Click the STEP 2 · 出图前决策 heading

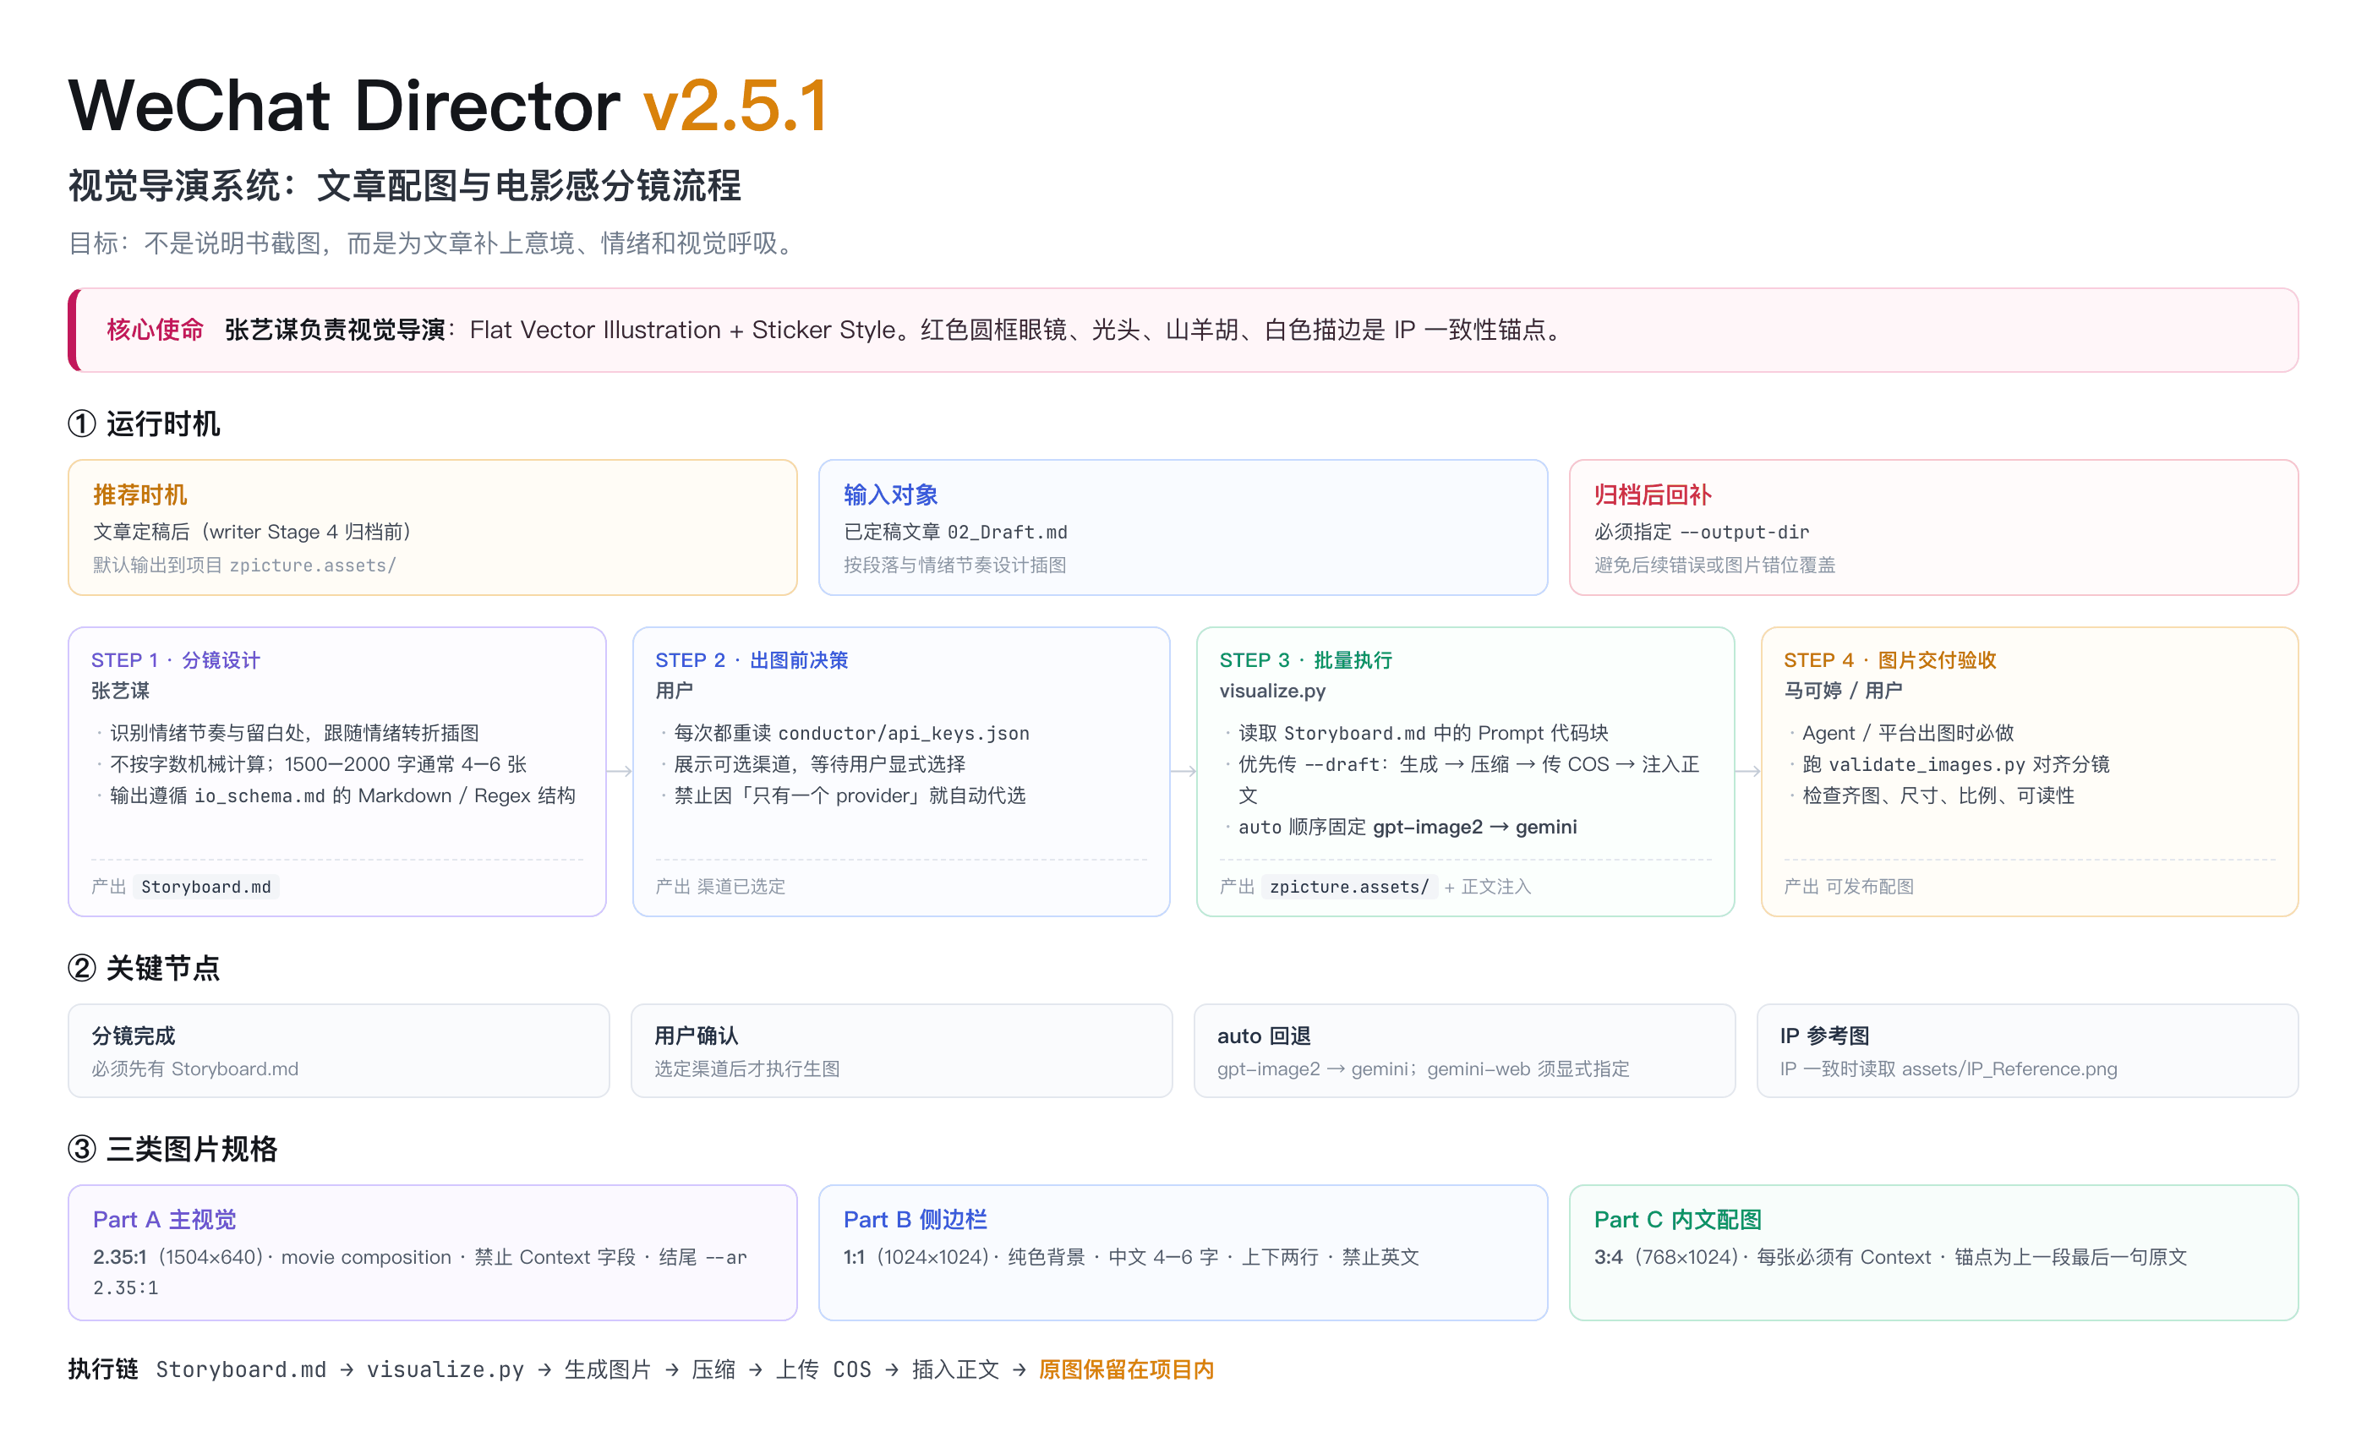pos(752,660)
